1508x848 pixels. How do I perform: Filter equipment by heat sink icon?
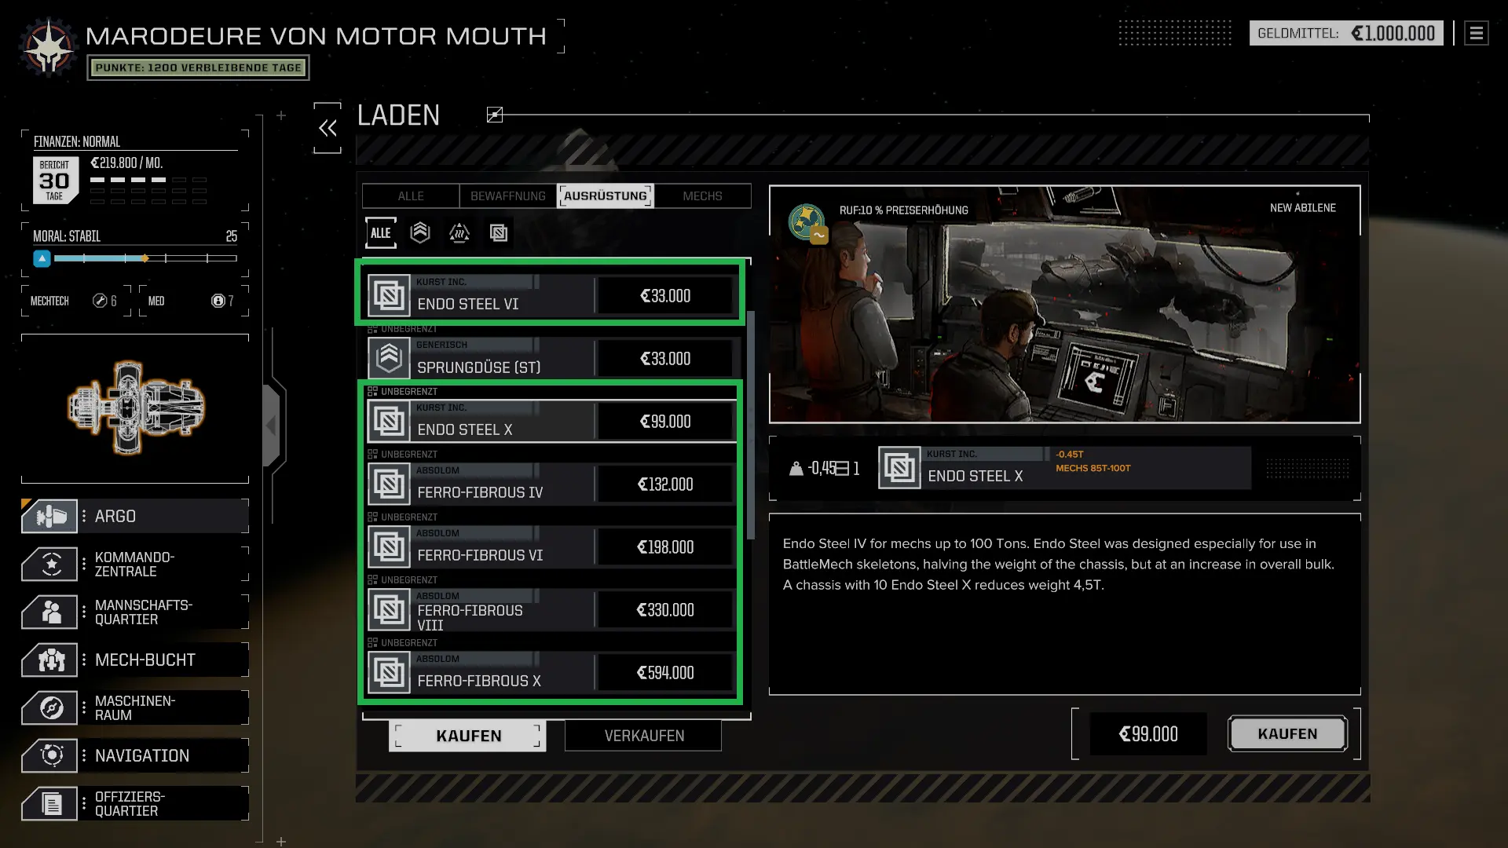[x=459, y=232]
